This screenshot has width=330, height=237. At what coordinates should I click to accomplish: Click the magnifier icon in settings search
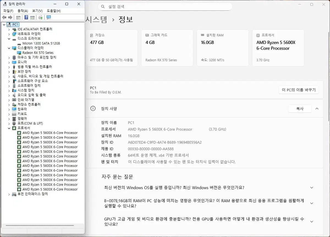click(103, 7)
